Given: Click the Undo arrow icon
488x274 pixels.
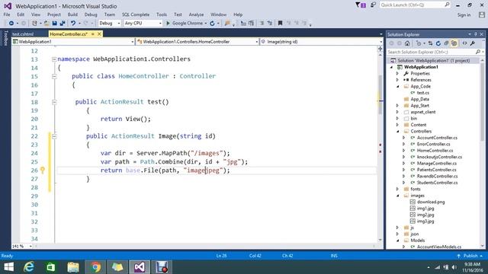Looking at the screenshot, I should click(x=73, y=24).
